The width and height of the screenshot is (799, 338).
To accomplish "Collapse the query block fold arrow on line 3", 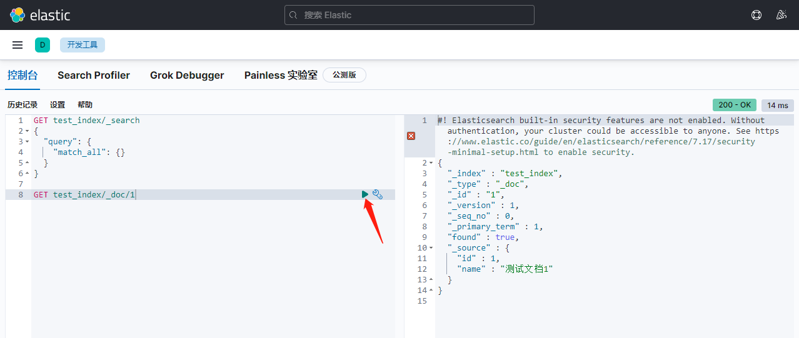I will [28, 142].
